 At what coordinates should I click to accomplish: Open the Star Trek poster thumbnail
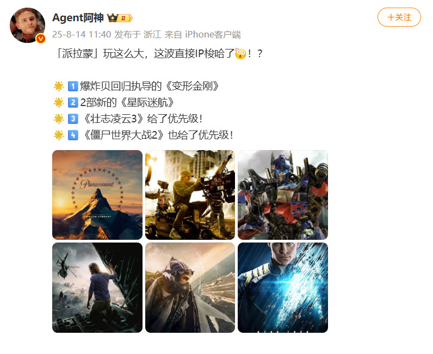[283, 288]
